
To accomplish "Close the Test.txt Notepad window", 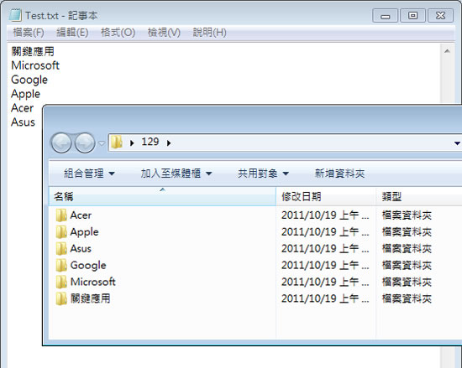I will (x=440, y=16).
